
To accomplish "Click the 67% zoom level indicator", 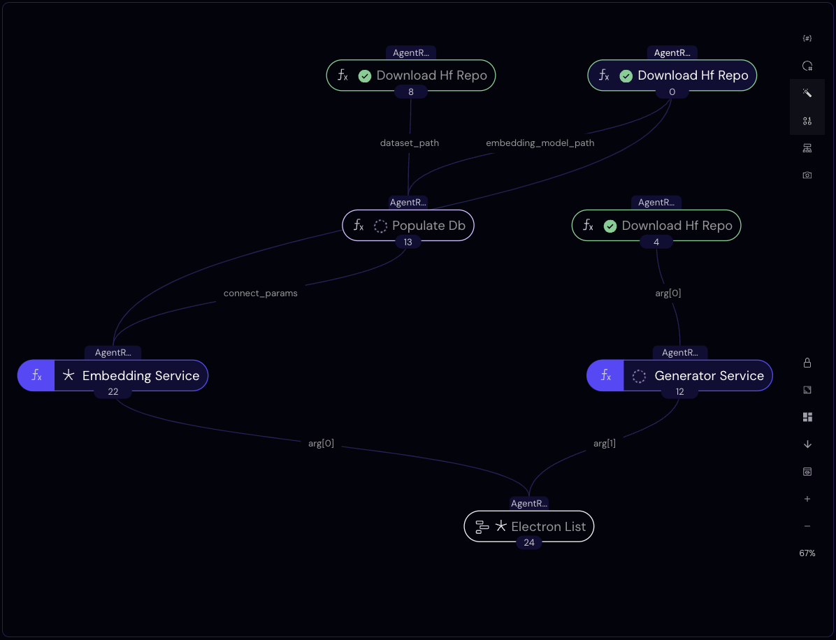I will (x=807, y=553).
